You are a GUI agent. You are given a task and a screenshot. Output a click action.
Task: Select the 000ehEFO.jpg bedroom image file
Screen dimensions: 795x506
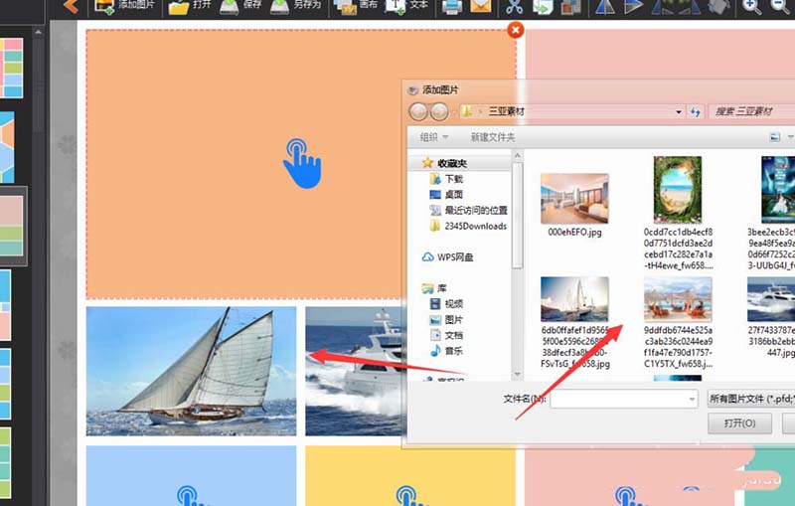574,199
